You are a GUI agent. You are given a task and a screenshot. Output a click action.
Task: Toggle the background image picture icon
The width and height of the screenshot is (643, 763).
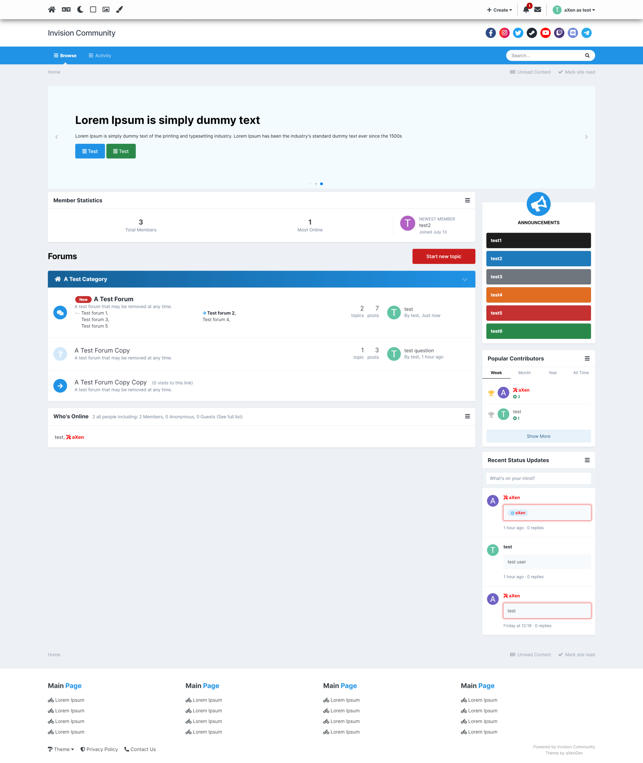pyautogui.click(x=106, y=10)
